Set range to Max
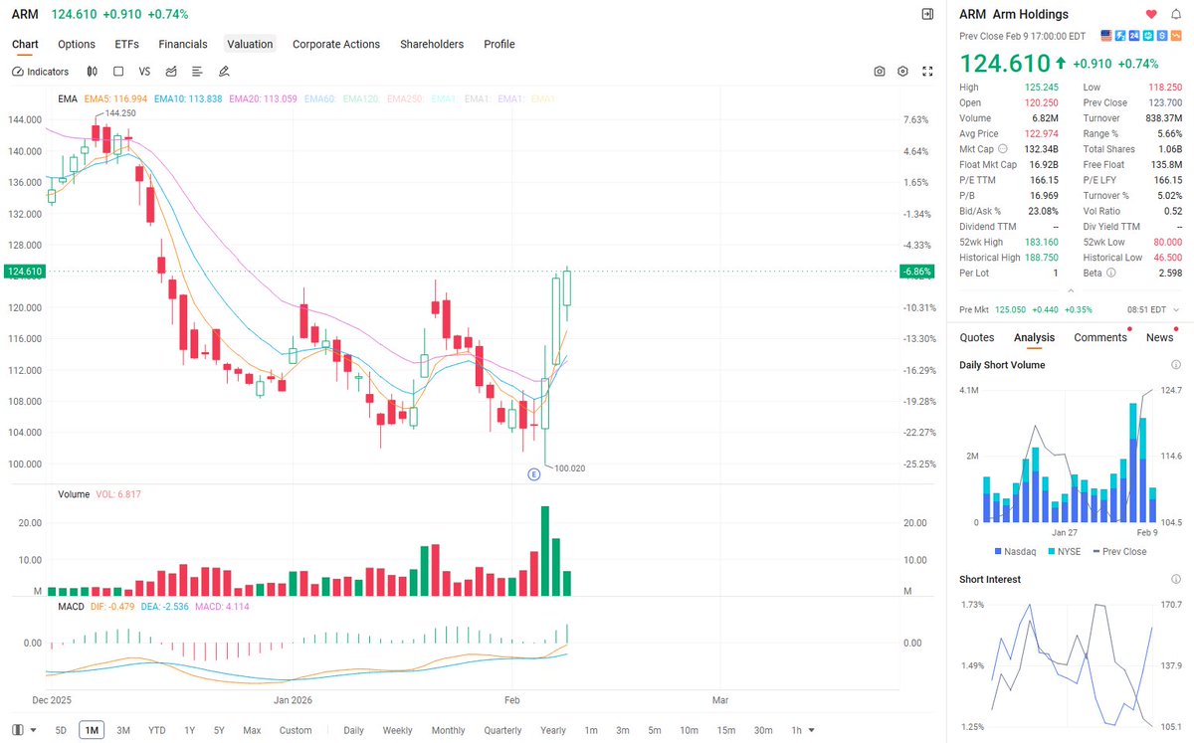 (x=252, y=730)
